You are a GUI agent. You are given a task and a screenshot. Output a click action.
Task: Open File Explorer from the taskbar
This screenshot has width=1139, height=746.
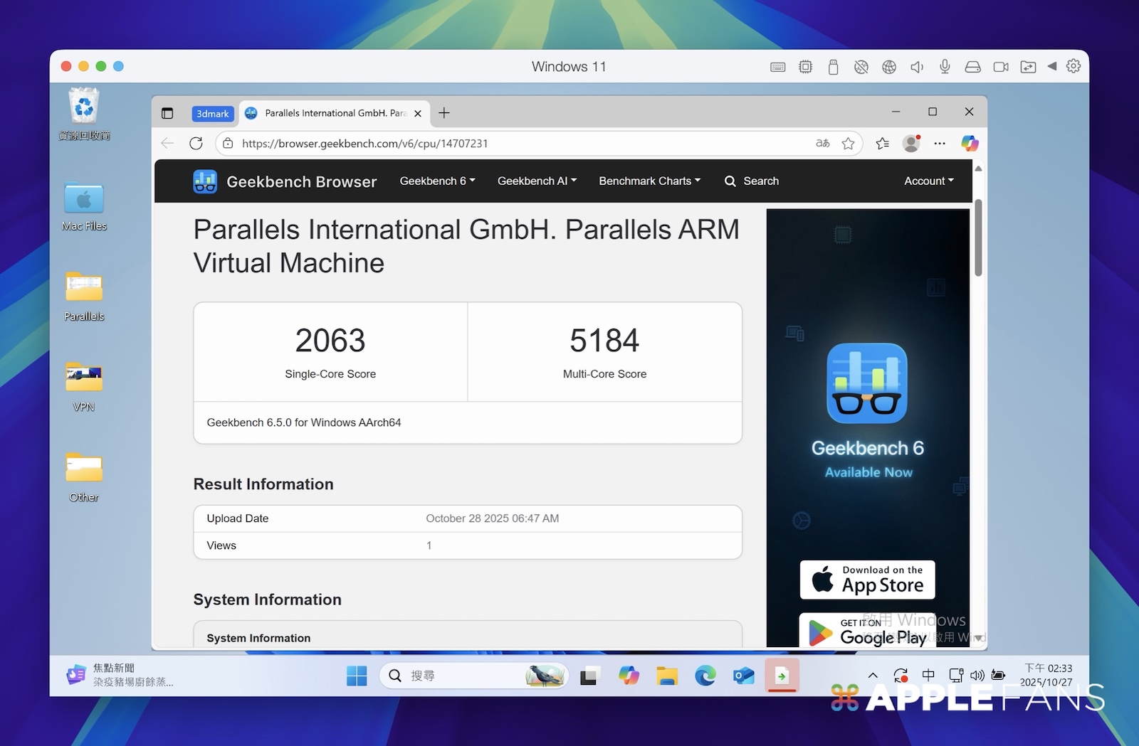coord(667,676)
